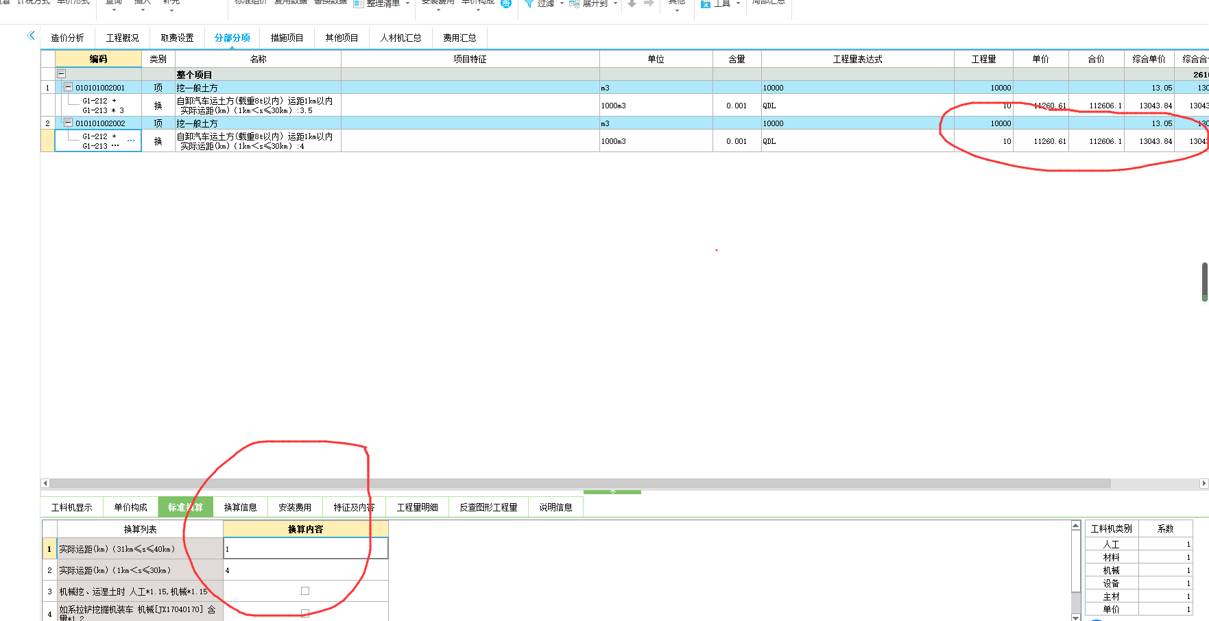This screenshot has width=1209, height=621.
Task: Open the 取费设置 tab
Action: [177, 38]
